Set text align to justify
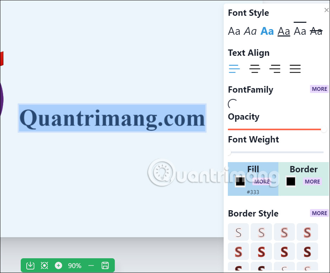The image size is (330, 273). pyautogui.click(x=295, y=69)
